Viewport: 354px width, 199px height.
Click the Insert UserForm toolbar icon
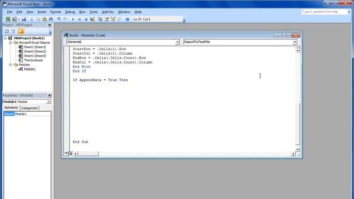click(14, 19)
